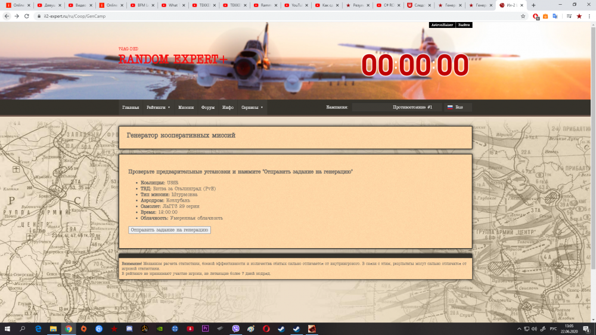
Task: Go back in browser history
Action: pos(7,16)
